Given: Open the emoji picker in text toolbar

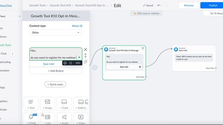Looking at the screenshot, I should (65, 63).
